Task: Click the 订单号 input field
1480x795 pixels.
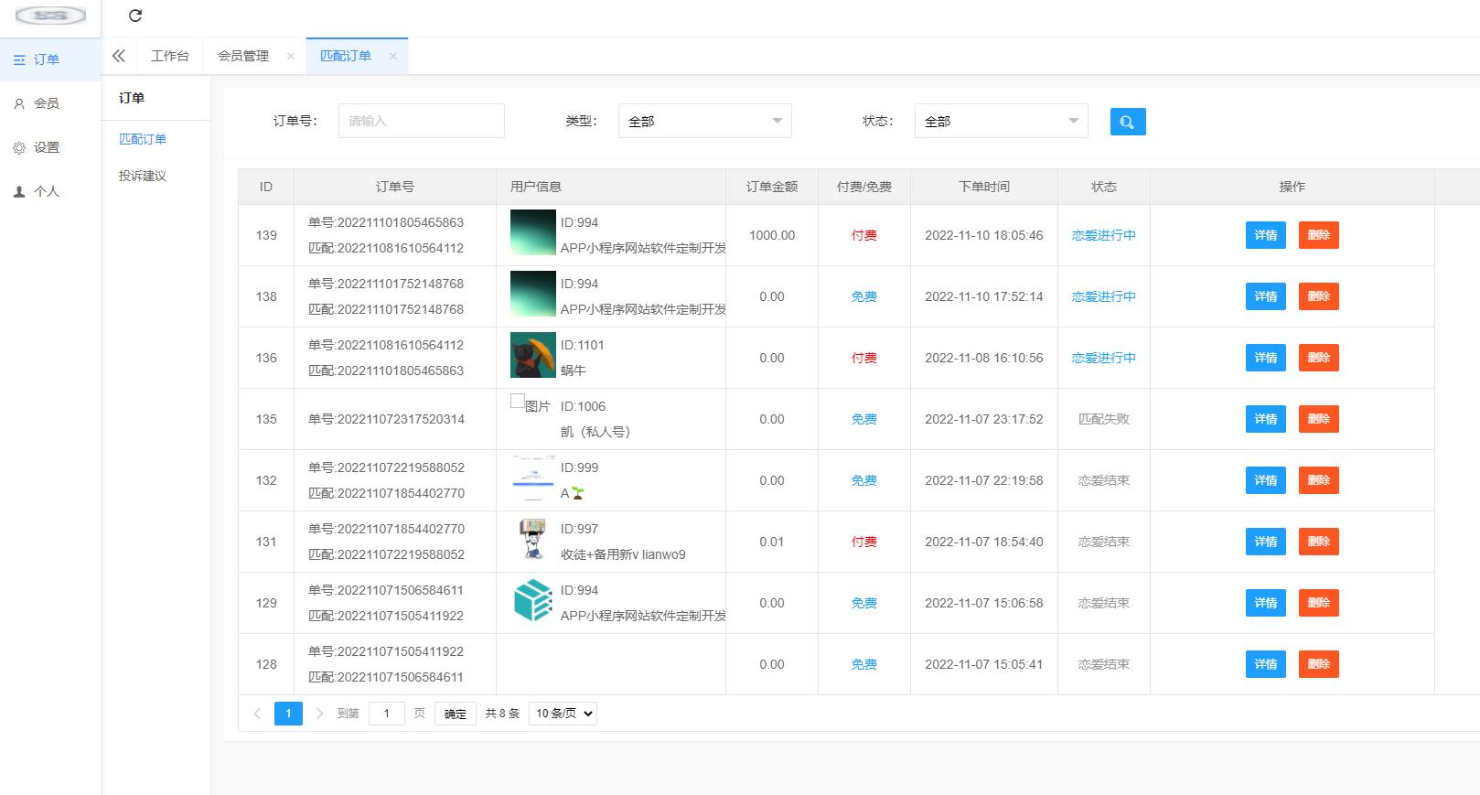Action: (421, 121)
